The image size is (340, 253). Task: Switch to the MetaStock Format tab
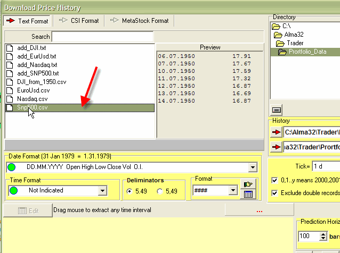(140, 21)
